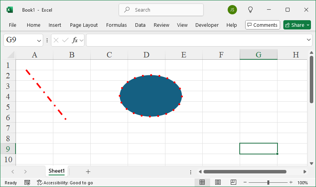316x187 pixels.
Task: Click the Ready status text
Action: click(11, 183)
